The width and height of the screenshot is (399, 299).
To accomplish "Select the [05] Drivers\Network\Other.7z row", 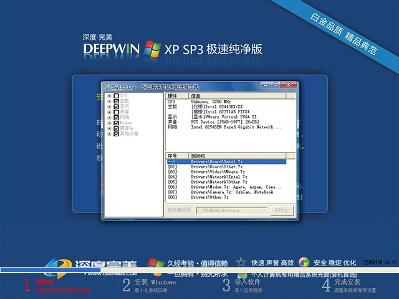I will point(226,182).
